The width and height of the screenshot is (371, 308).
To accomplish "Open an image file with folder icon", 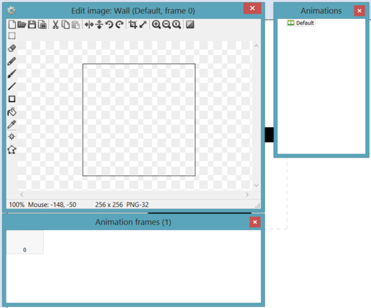I will point(22,24).
